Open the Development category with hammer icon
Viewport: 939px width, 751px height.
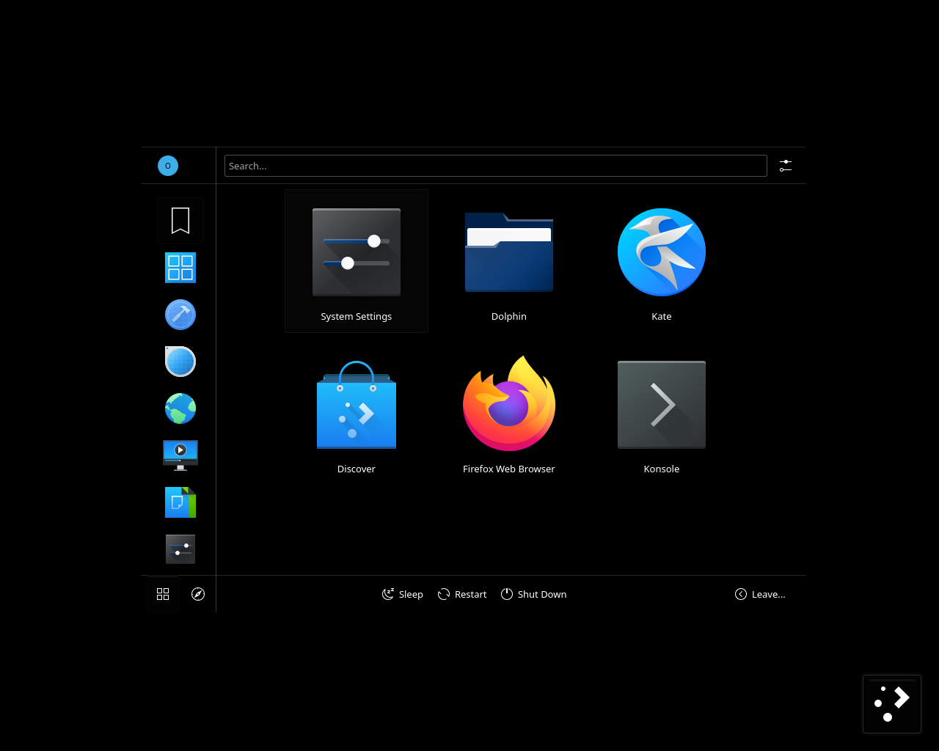(180, 315)
